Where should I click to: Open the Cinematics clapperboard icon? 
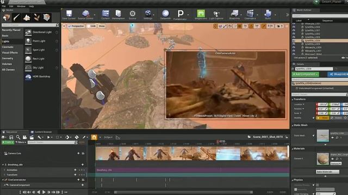click(x=250, y=15)
